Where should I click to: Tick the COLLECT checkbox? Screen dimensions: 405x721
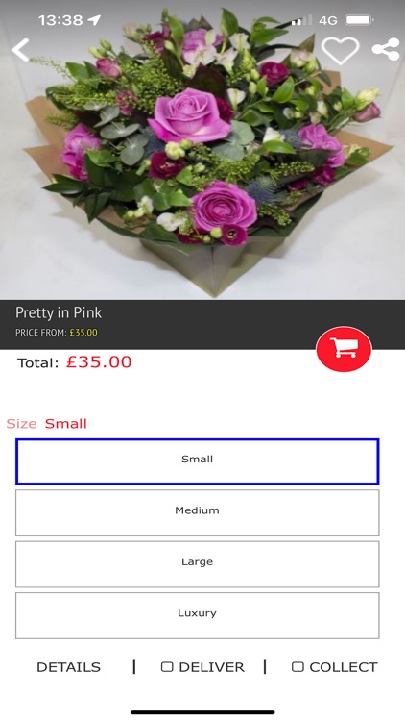[298, 667]
